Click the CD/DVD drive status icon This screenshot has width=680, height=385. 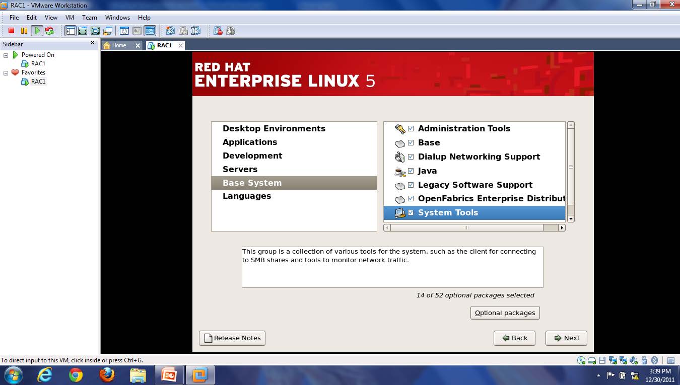(x=582, y=360)
